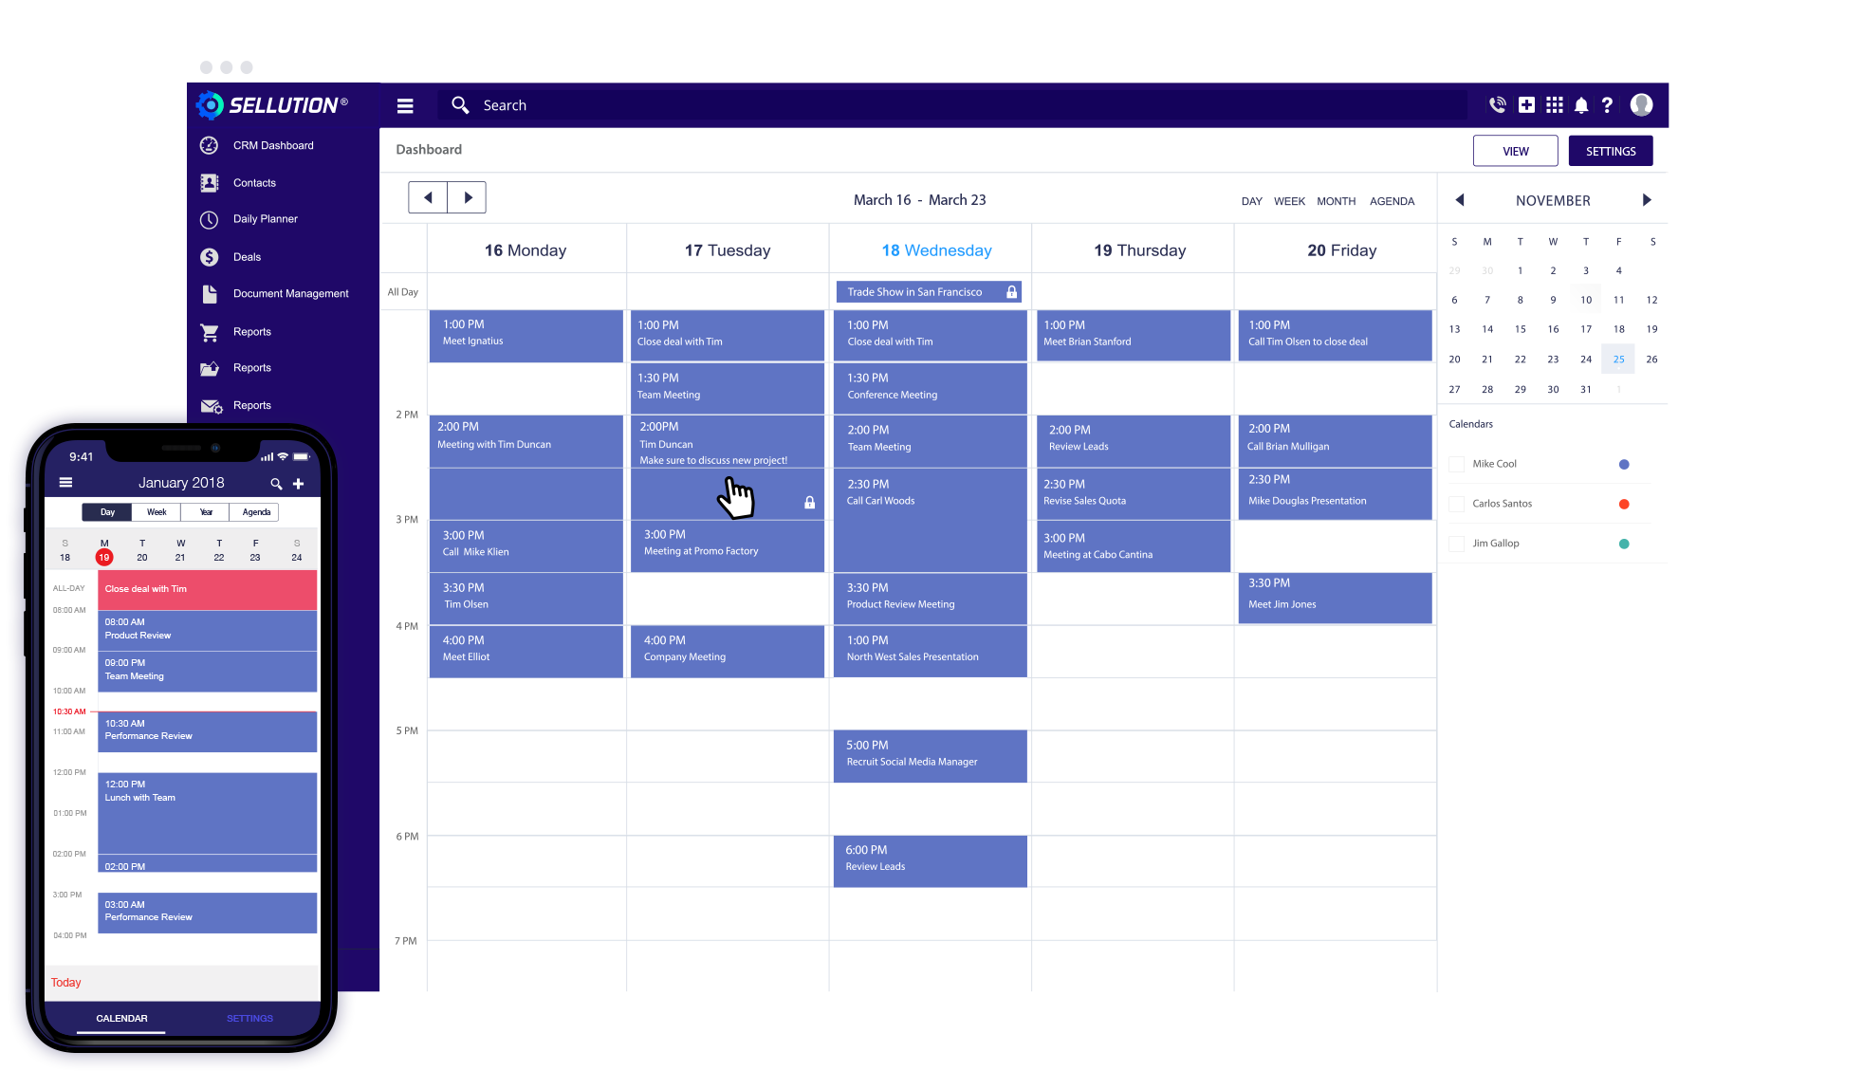Click the Daily Planner sidebar icon
The height and width of the screenshot is (1071, 1863).
pos(209,219)
